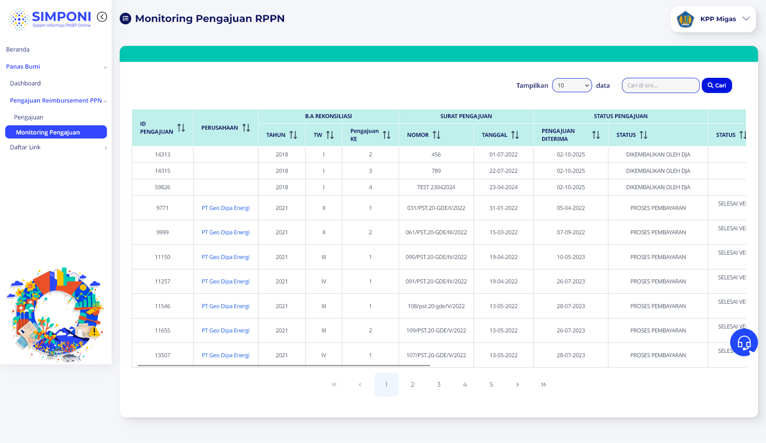Select current page 1 button
Viewport: 766px width, 443px height.
pyautogui.click(x=386, y=384)
